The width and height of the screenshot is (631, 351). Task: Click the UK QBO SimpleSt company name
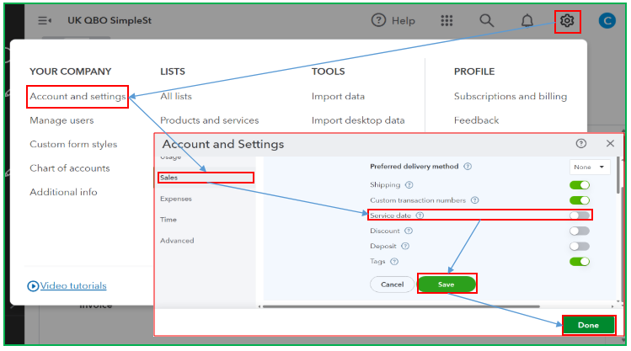click(x=110, y=20)
